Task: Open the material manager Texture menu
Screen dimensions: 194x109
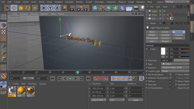Action: [x=42, y=84]
